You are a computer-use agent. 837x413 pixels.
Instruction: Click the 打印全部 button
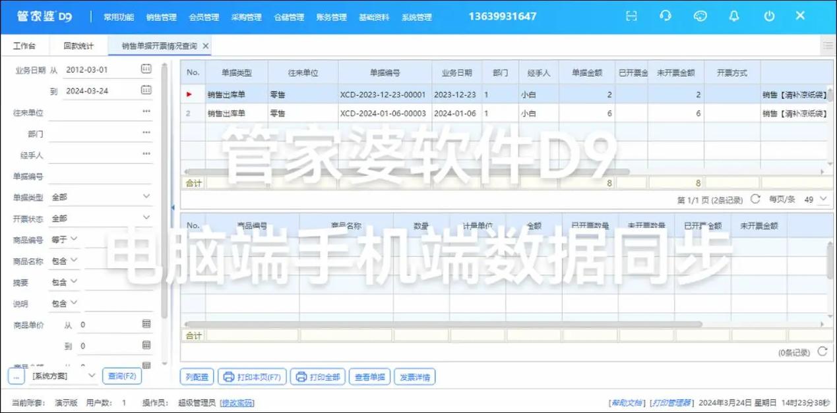317,377
